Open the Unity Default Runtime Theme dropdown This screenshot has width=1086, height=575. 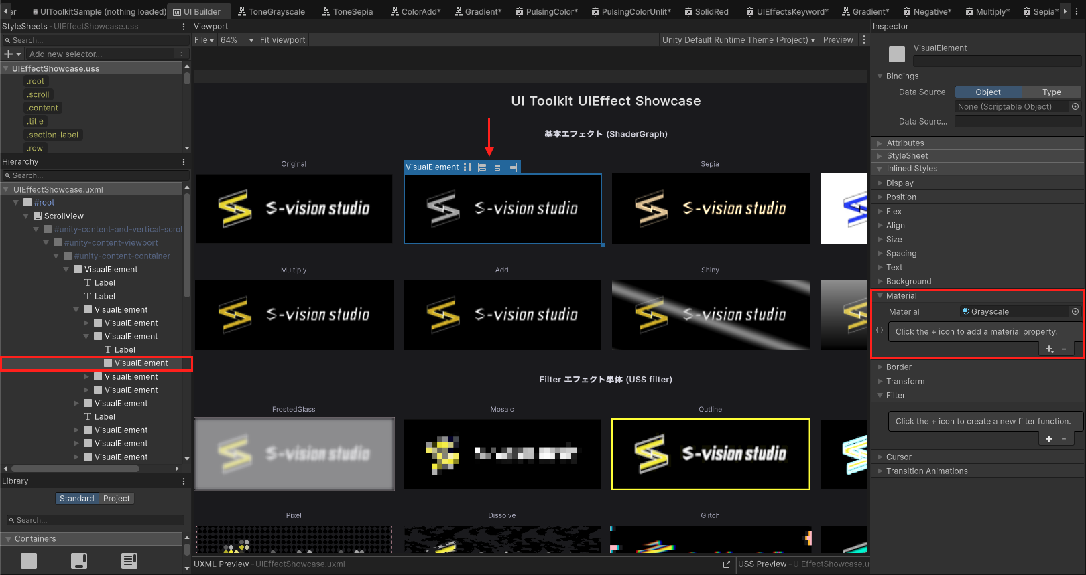click(739, 40)
